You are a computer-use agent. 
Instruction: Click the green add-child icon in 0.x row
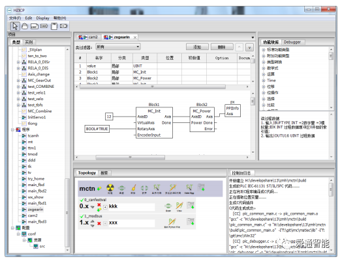(x=99, y=210)
